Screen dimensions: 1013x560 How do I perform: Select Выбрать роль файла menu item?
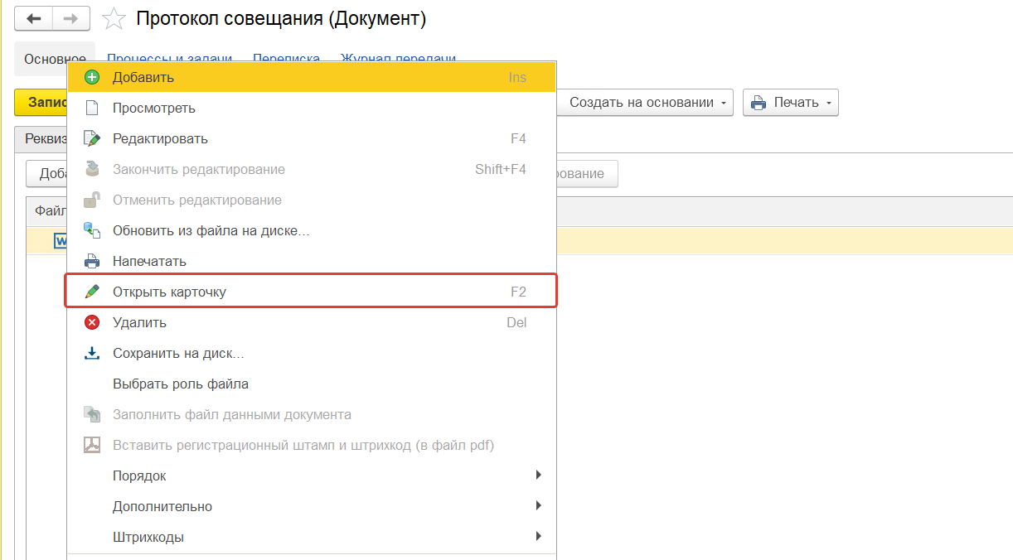point(181,384)
